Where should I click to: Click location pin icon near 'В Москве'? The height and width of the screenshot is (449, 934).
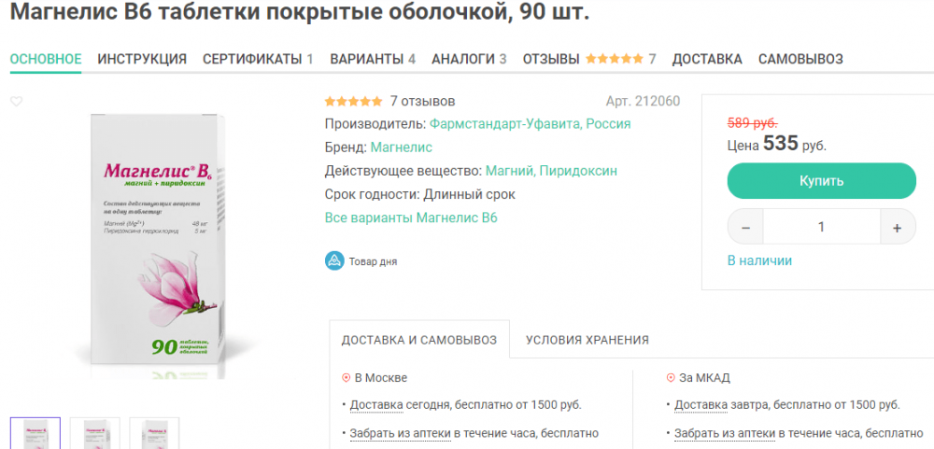(x=346, y=378)
